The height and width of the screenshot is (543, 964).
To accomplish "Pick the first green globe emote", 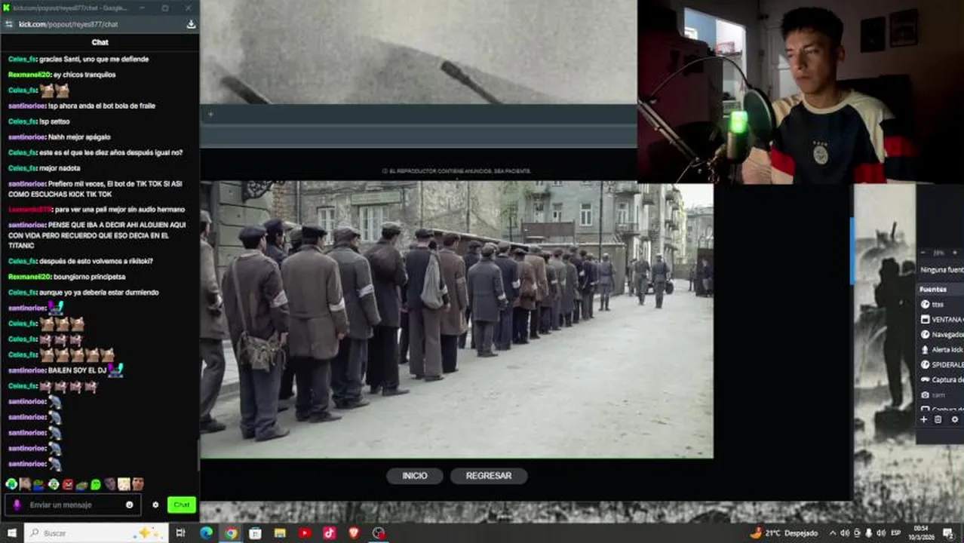I will [11, 483].
